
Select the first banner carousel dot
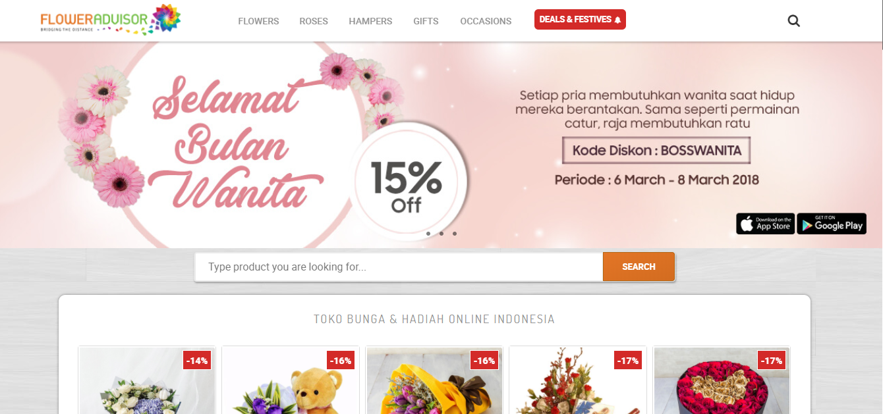click(428, 234)
